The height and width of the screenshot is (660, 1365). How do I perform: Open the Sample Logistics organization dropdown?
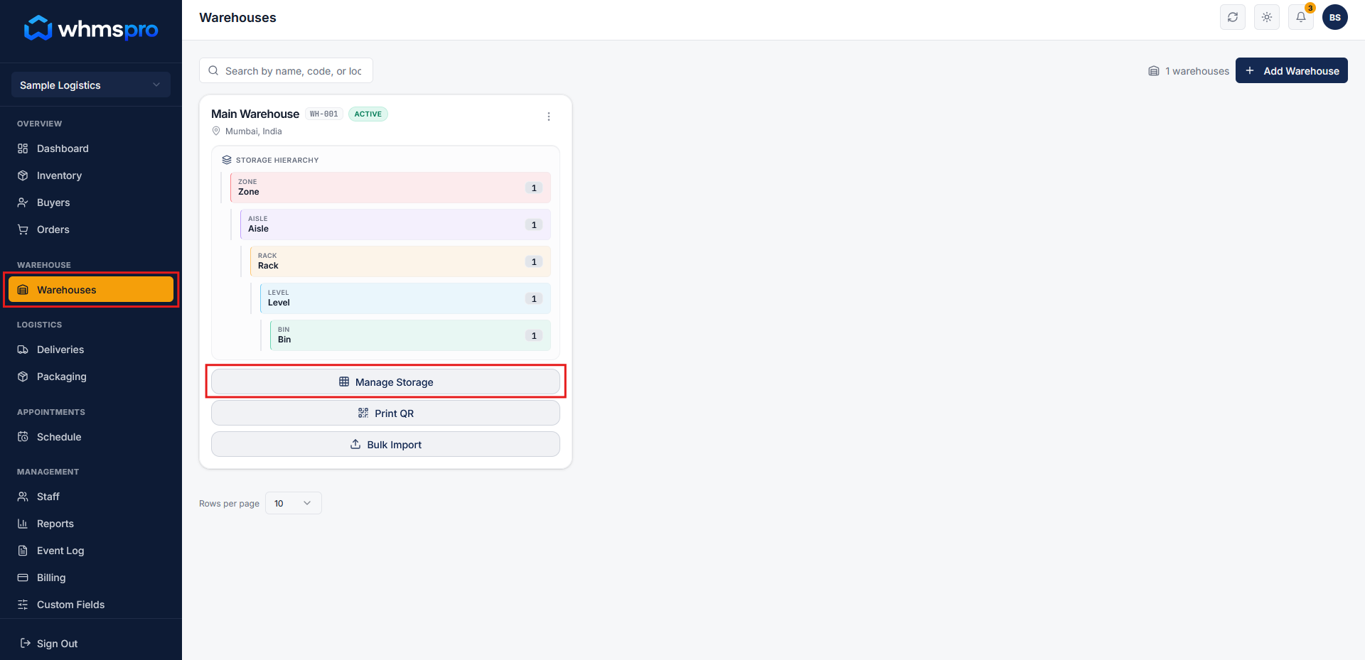coord(91,85)
